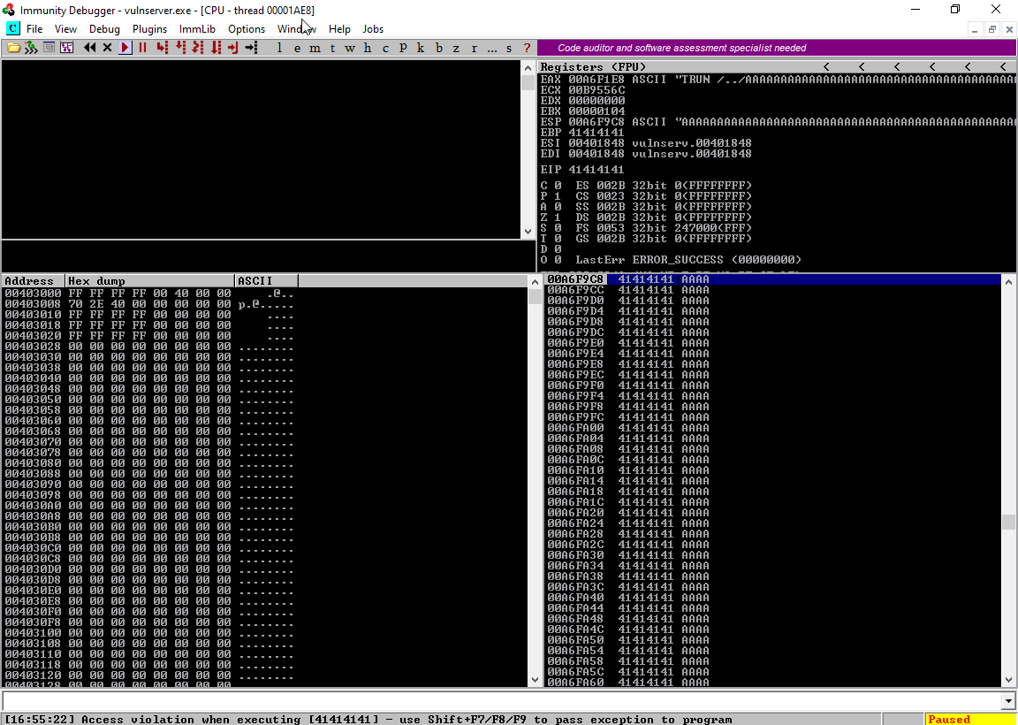Click the Step into icon
Image resolution: width=1018 pixels, height=725 pixels.
[162, 48]
